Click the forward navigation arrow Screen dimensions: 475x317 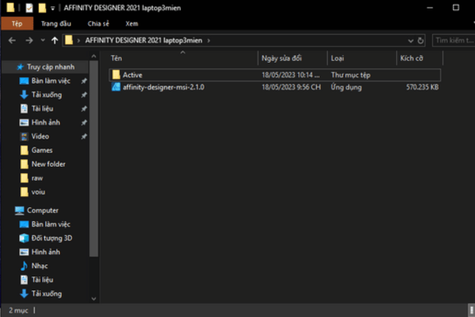pyautogui.click(x=28, y=41)
